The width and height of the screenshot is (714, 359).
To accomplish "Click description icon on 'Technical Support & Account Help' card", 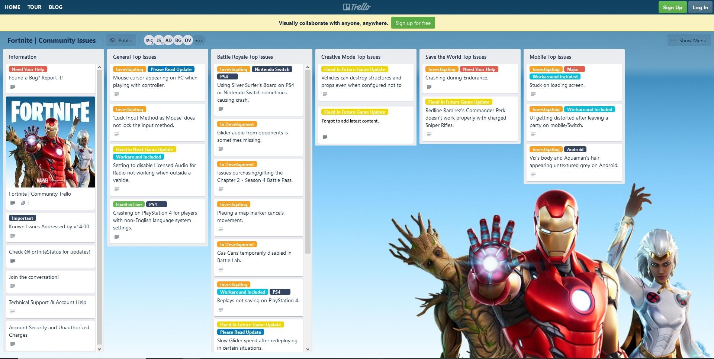I will [x=13, y=311].
